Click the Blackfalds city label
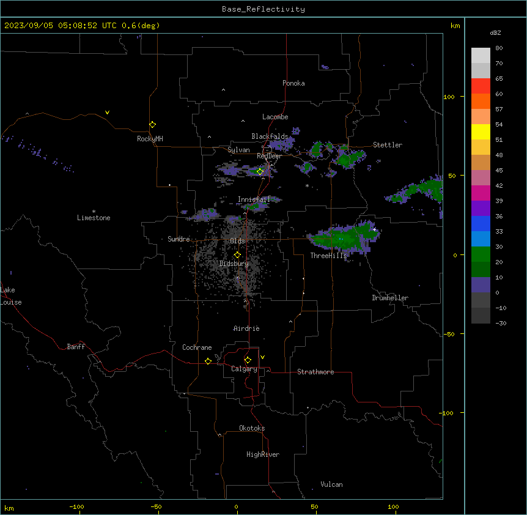Screen dimensions: 527x515 pyautogui.click(x=270, y=136)
